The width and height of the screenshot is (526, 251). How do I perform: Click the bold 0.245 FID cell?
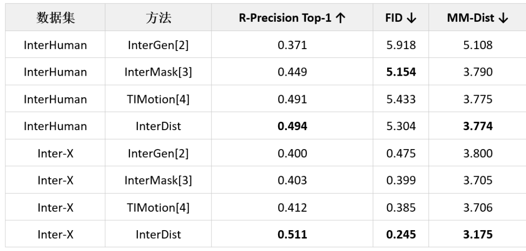coord(401,234)
